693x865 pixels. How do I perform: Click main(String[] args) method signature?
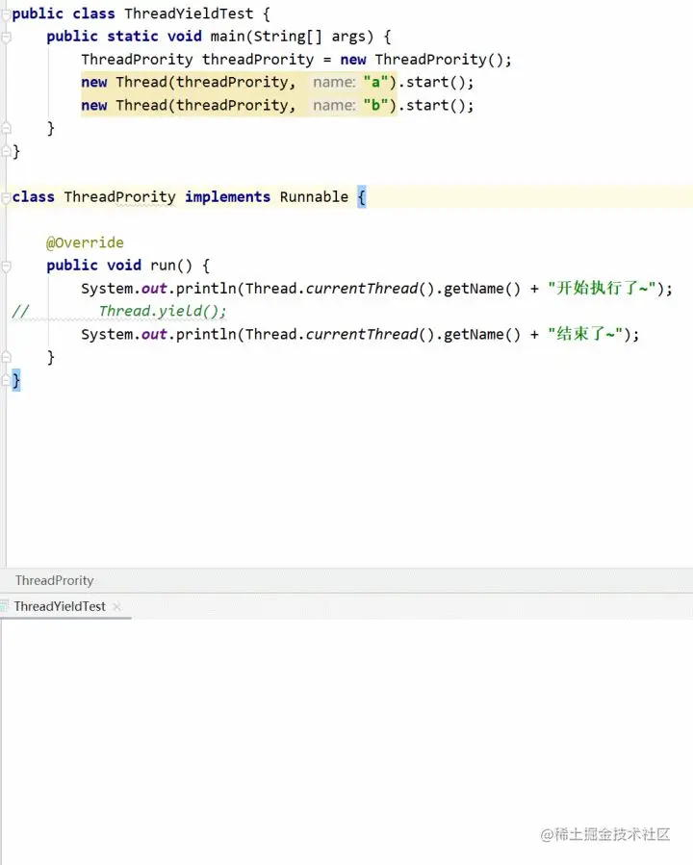[293, 37]
